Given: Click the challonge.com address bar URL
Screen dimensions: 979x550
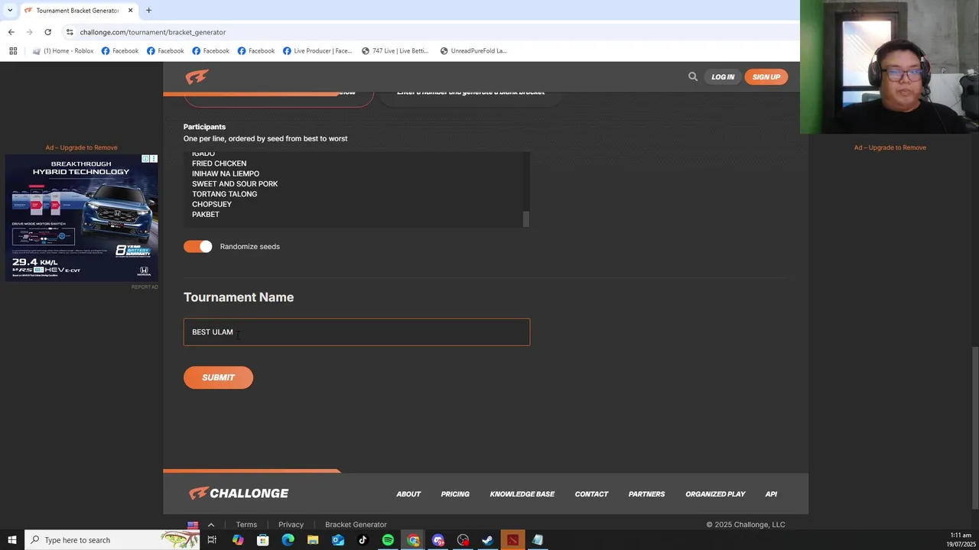Looking at the screenshot, I should (153, 32).
